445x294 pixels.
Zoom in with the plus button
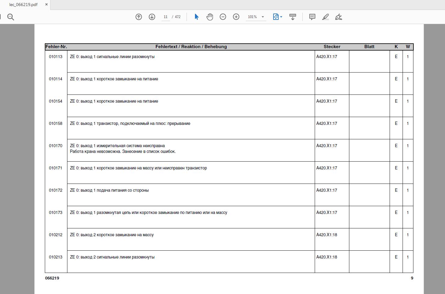point(236,17)
